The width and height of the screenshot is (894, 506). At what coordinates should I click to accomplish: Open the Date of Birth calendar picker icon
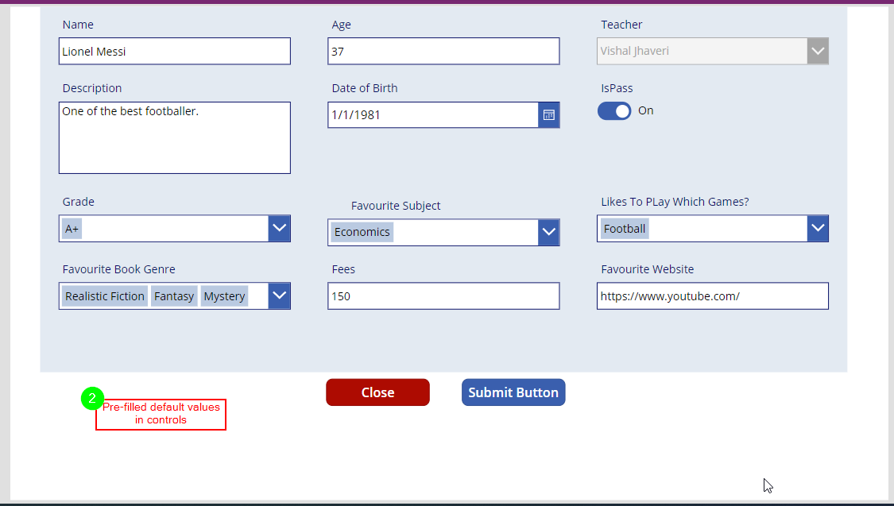548,115
